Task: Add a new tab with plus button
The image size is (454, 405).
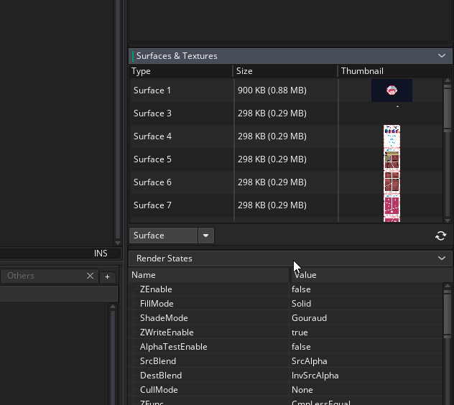Action: point(107,276)
